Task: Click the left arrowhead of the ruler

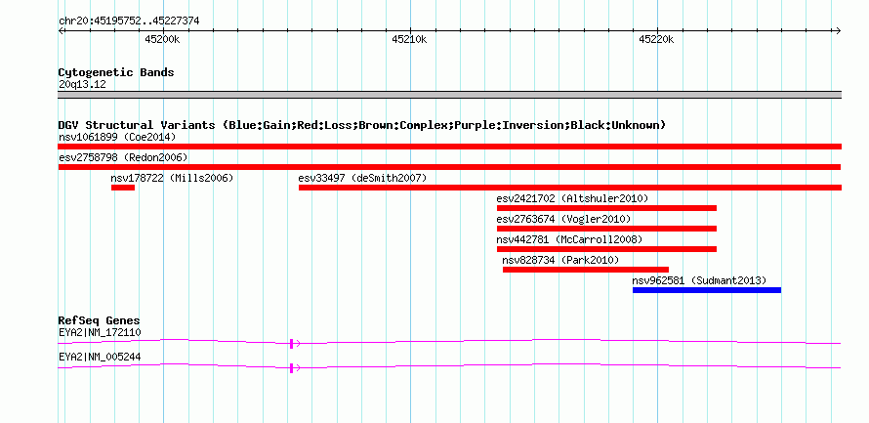Action: point(61,31)
